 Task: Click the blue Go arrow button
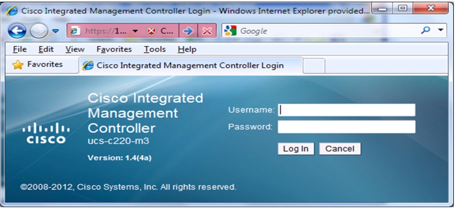[x=188, y=31]
